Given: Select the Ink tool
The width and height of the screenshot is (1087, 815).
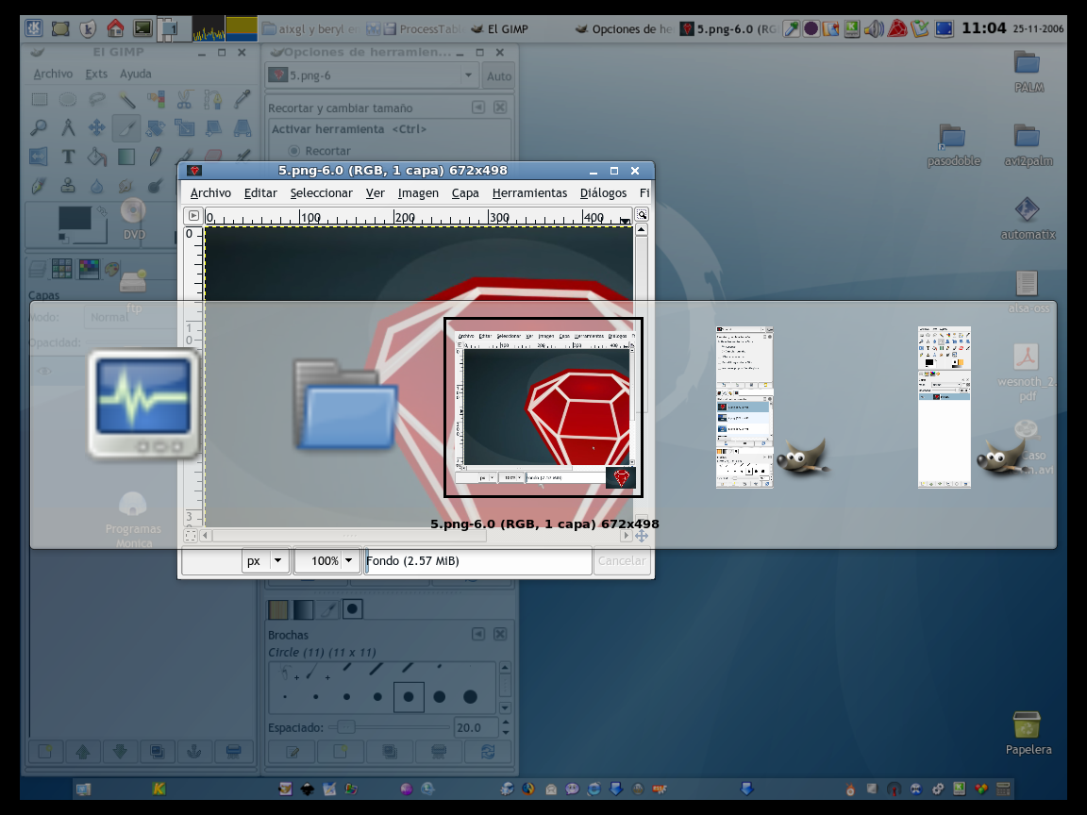Looking at the screenshot, I should coord(40,186).
